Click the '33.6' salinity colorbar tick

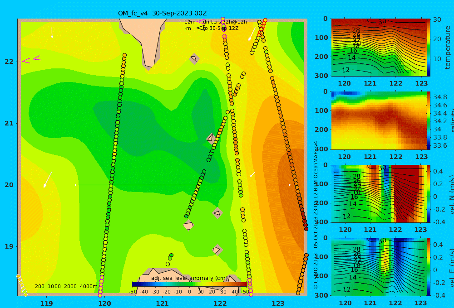point(440,145)
